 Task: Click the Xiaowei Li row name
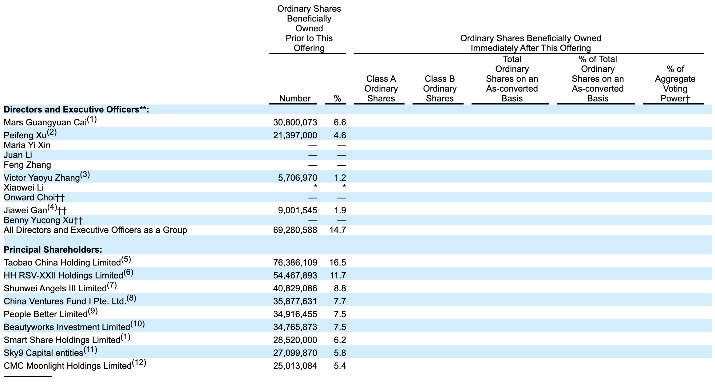coord(24,188)
